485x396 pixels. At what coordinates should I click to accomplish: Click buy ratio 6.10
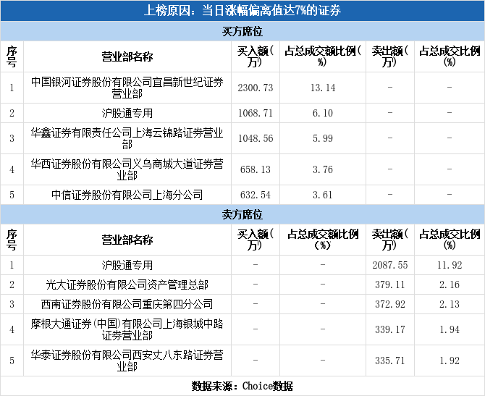323,113
